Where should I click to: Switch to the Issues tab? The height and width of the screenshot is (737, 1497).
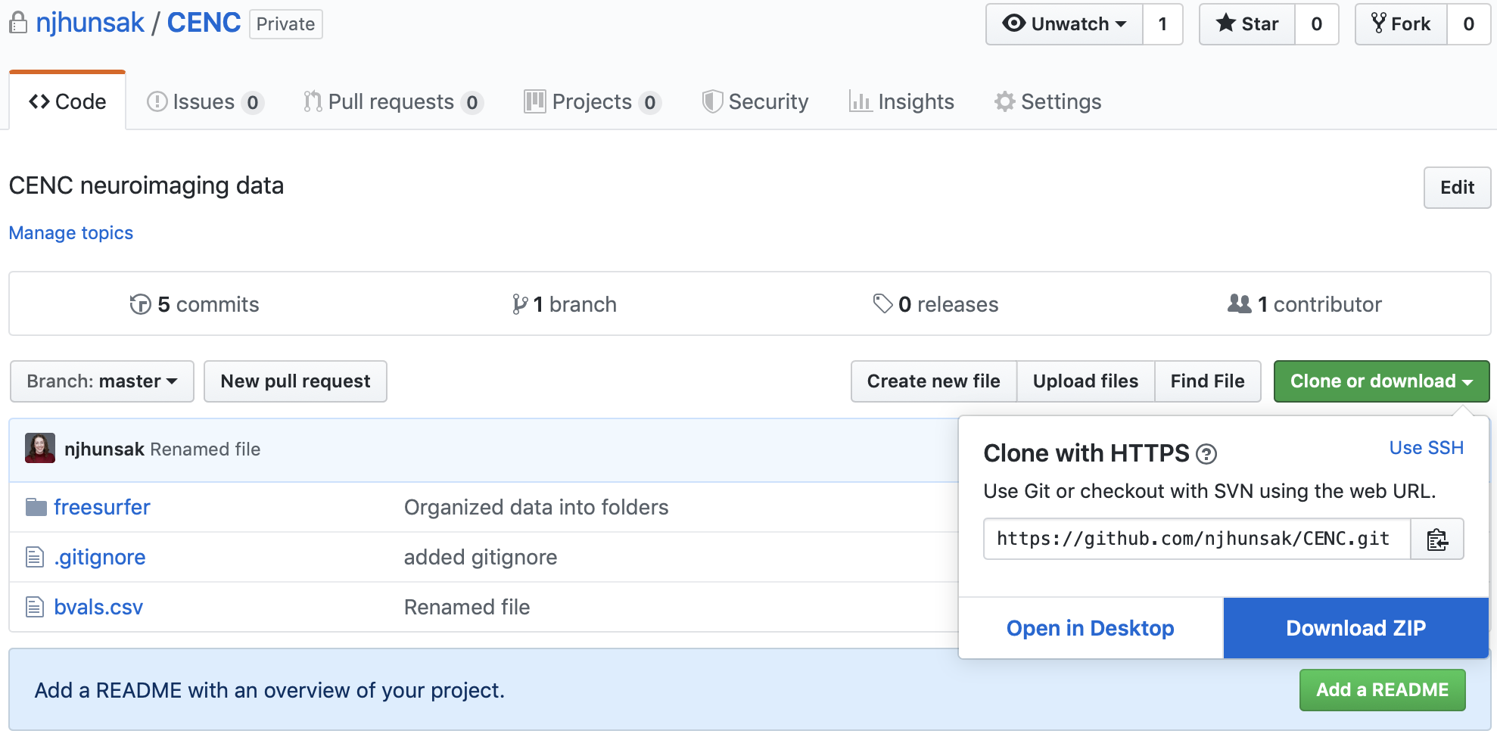pyautogui.click(x=205, y=101)
